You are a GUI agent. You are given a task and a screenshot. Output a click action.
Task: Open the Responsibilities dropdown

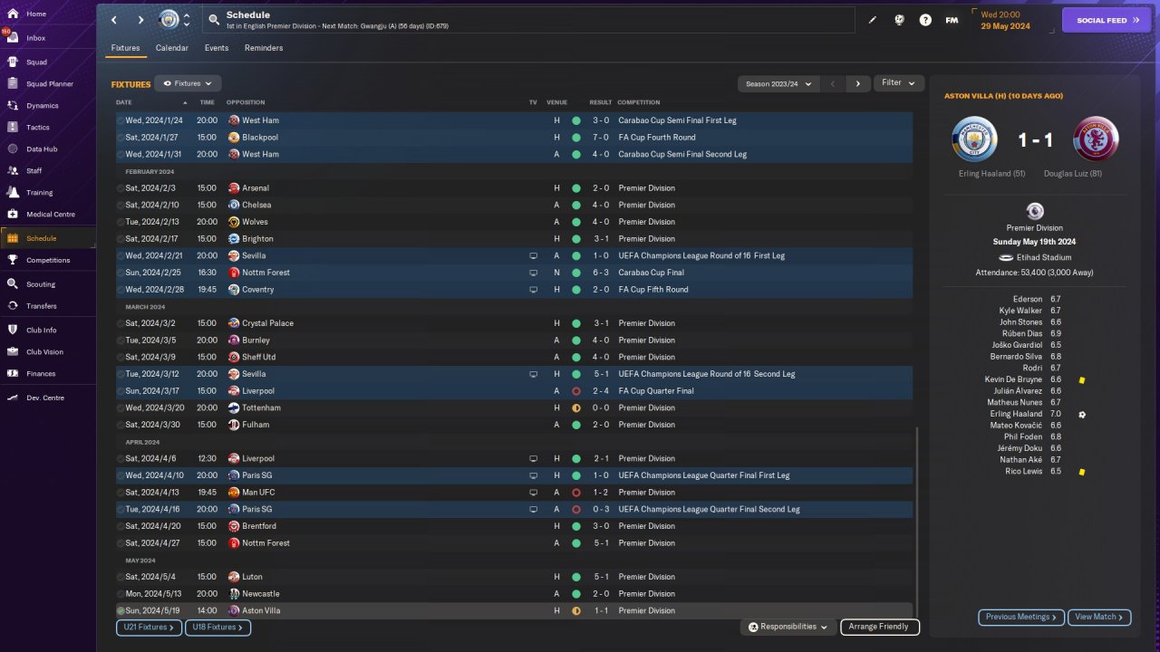[788, 627]
